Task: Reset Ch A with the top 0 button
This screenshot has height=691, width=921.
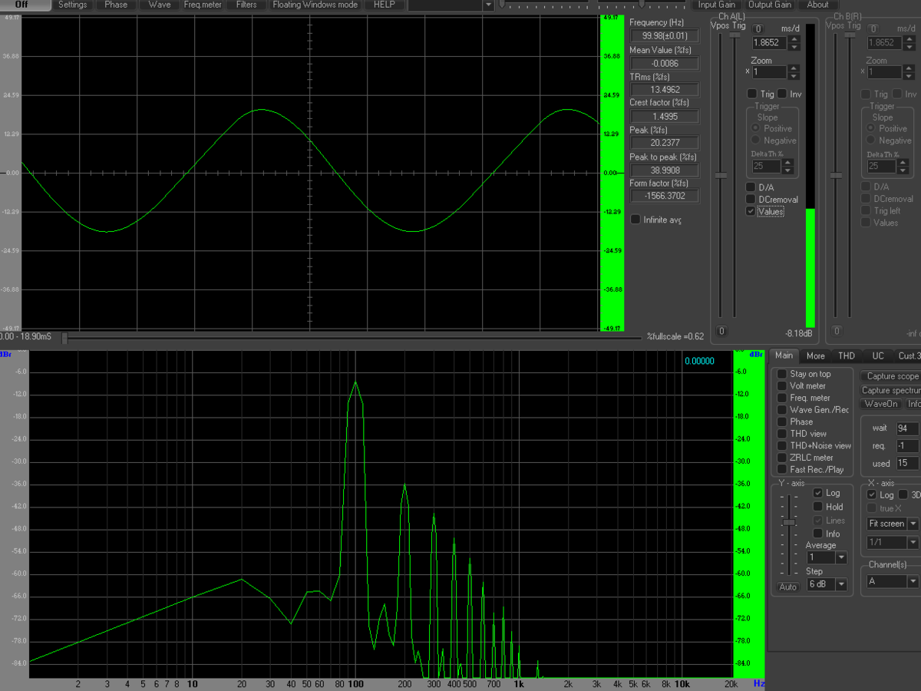Action: click(758, 28)
